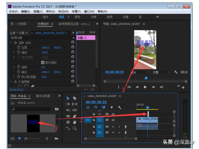Reset the Position (位置) parameter
The width and height of the screenshot is (199, 149).
pos(72,47)
